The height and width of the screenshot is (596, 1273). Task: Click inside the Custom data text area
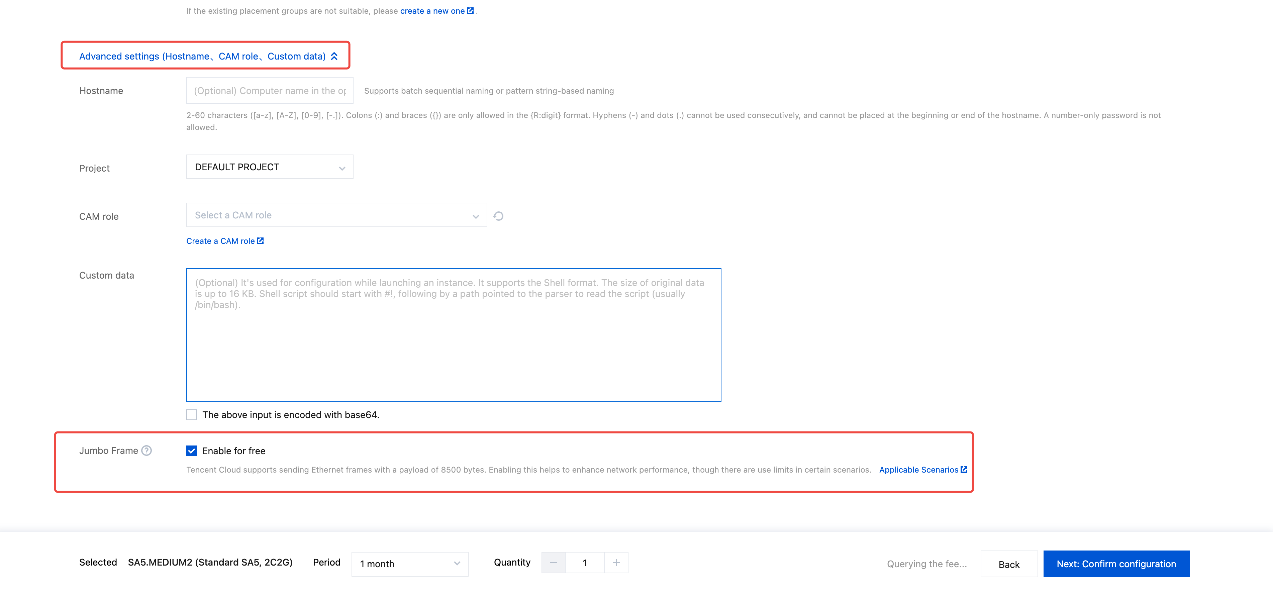pos(453,346)
